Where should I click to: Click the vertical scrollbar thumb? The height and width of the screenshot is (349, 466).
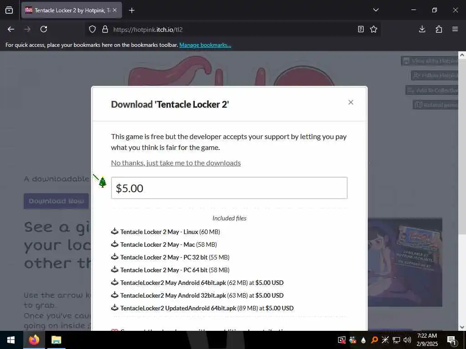462,146
